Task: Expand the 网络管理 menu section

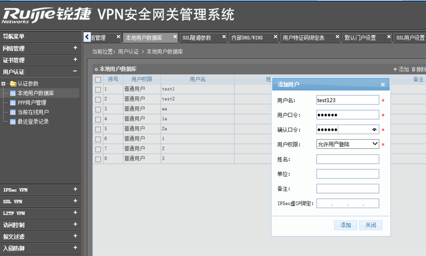Action: 75,48
